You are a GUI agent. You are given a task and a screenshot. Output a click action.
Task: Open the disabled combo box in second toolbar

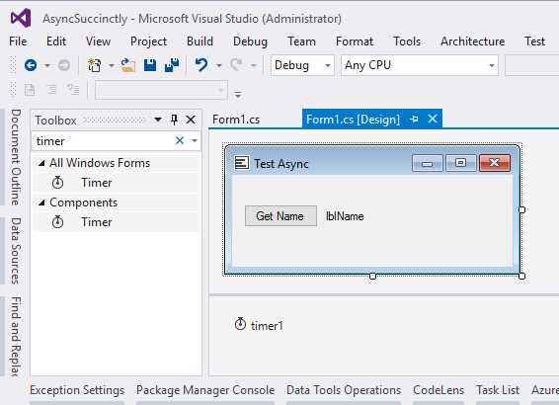coord(161,90)
